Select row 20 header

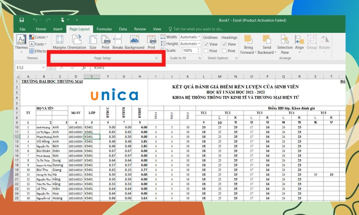point(17,175)
